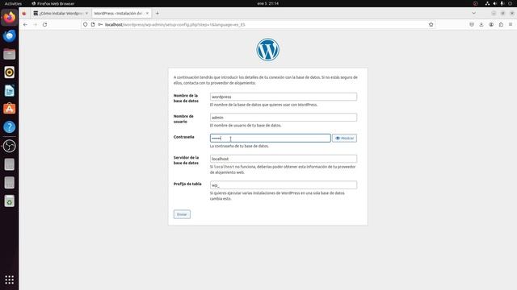Click the 'Prefijo de tabla' field
The height and width of the screenshot is (290, 517).
point(284,185)
